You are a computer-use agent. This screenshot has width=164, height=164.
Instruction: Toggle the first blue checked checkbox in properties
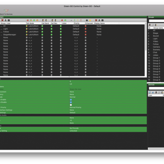click(x=71, y=100)
